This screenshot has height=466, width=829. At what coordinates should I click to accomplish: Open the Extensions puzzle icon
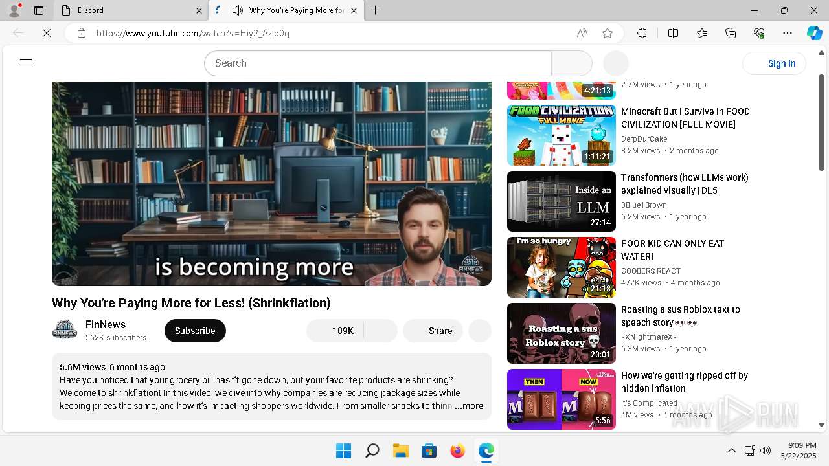(x=642, y=33)
